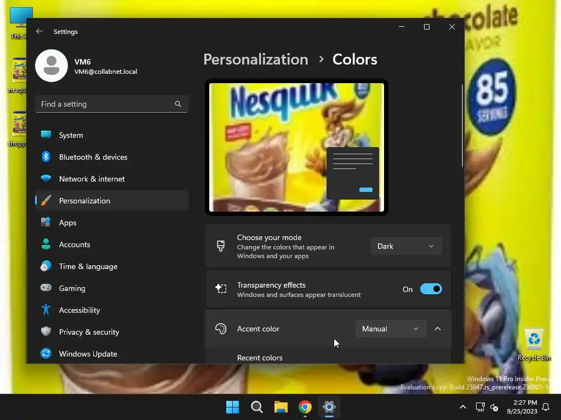The width and height of the screenshot is (561, 420).
Task: Click the Bluetooth icon in sidebar
Action: point(46,156)
